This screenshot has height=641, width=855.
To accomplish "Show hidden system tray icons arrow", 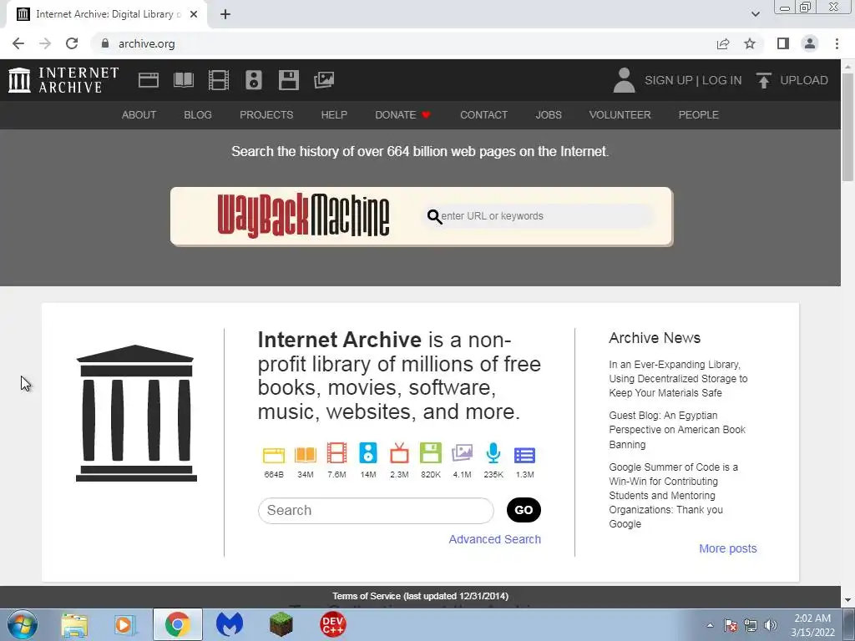I will [710, 625].
